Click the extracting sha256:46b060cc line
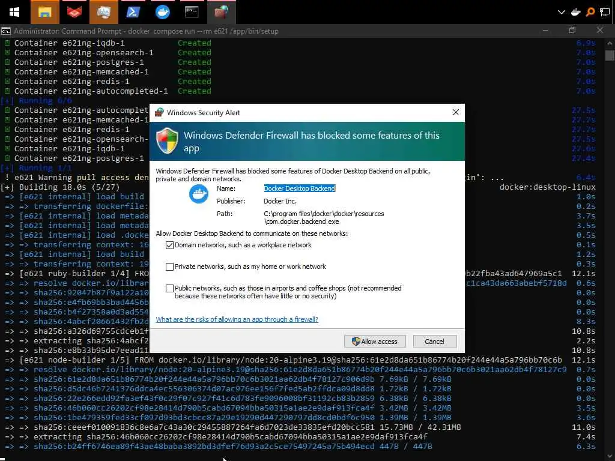Image resolution: width=615 pixels, height=461 pixels. [231, 437]
